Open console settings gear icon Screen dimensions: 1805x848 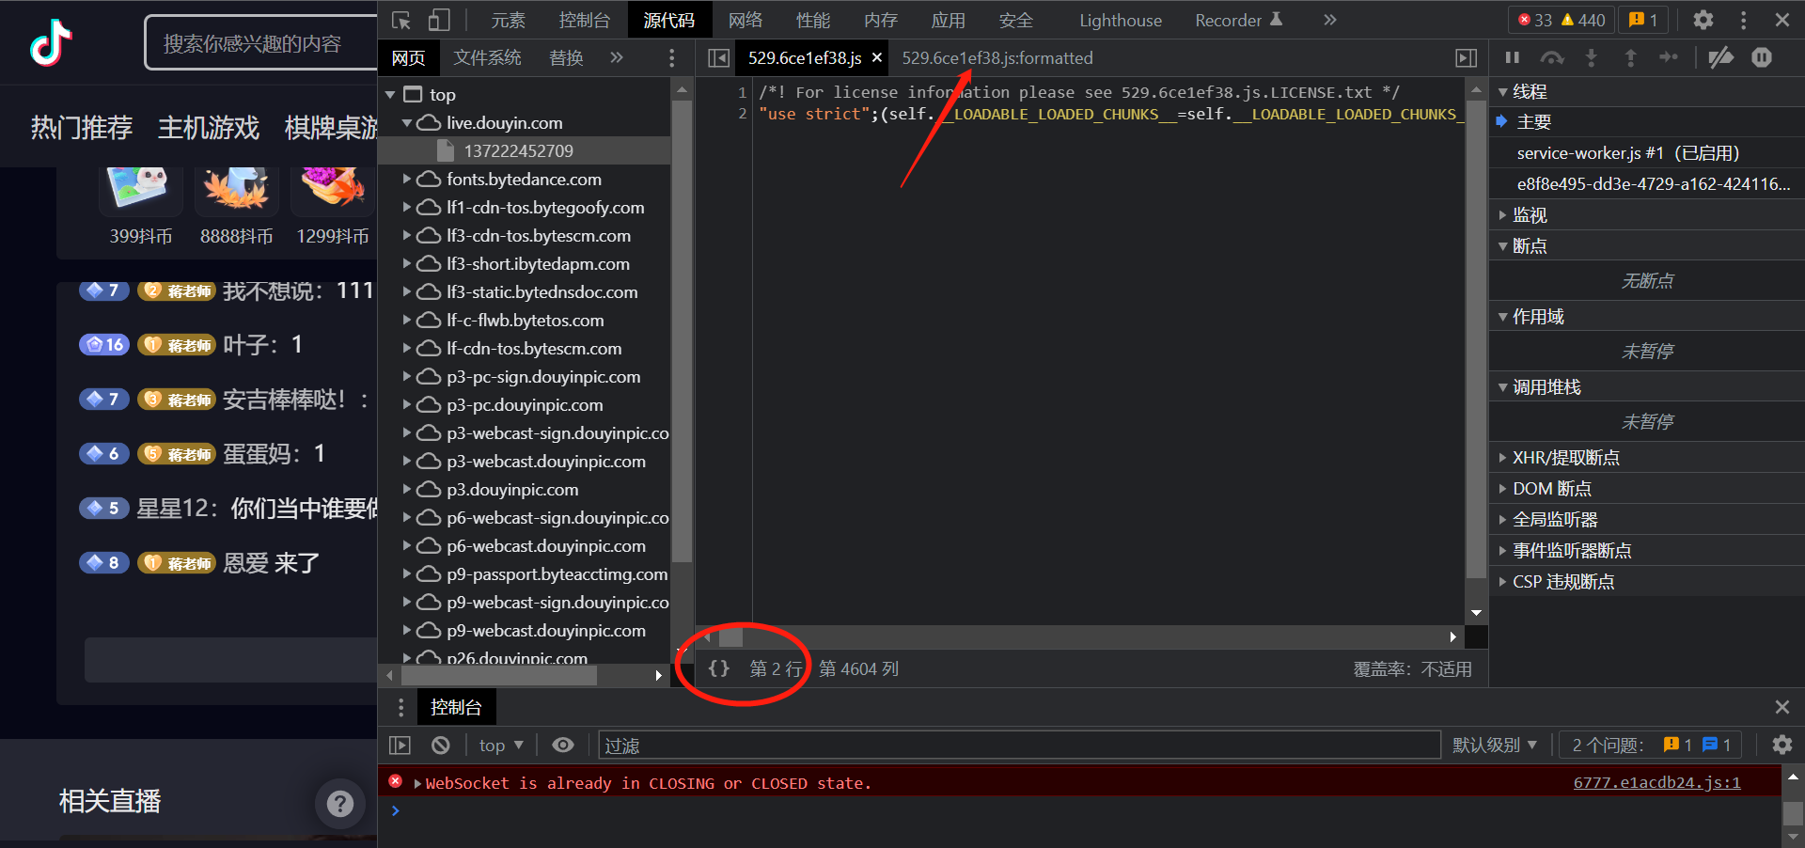[x=1781, y=746]
